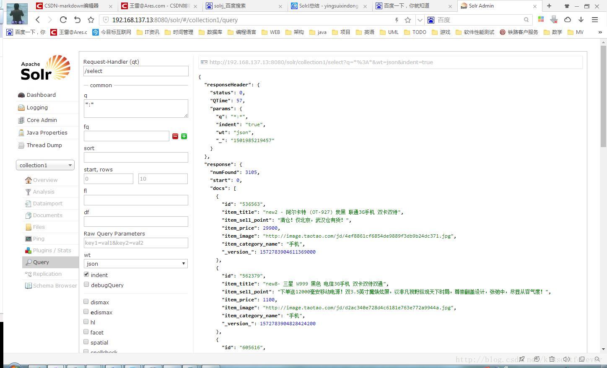
Task: Open the Documents page
Action: coord(48,215)
